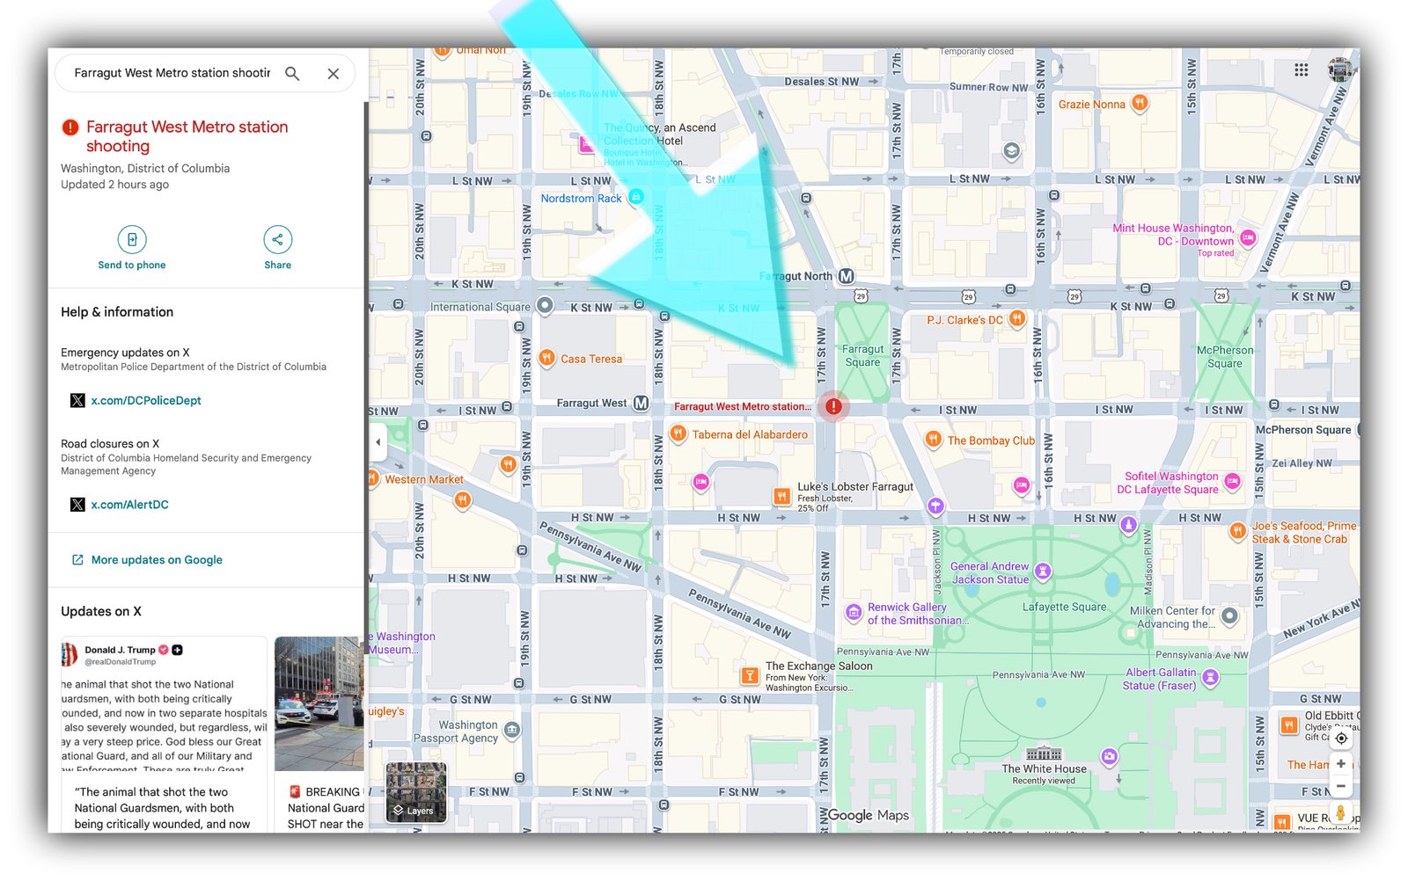Viewport: 1408px width, 881px height.
Task: Open the Google account profile picture
Action: 1339,69
